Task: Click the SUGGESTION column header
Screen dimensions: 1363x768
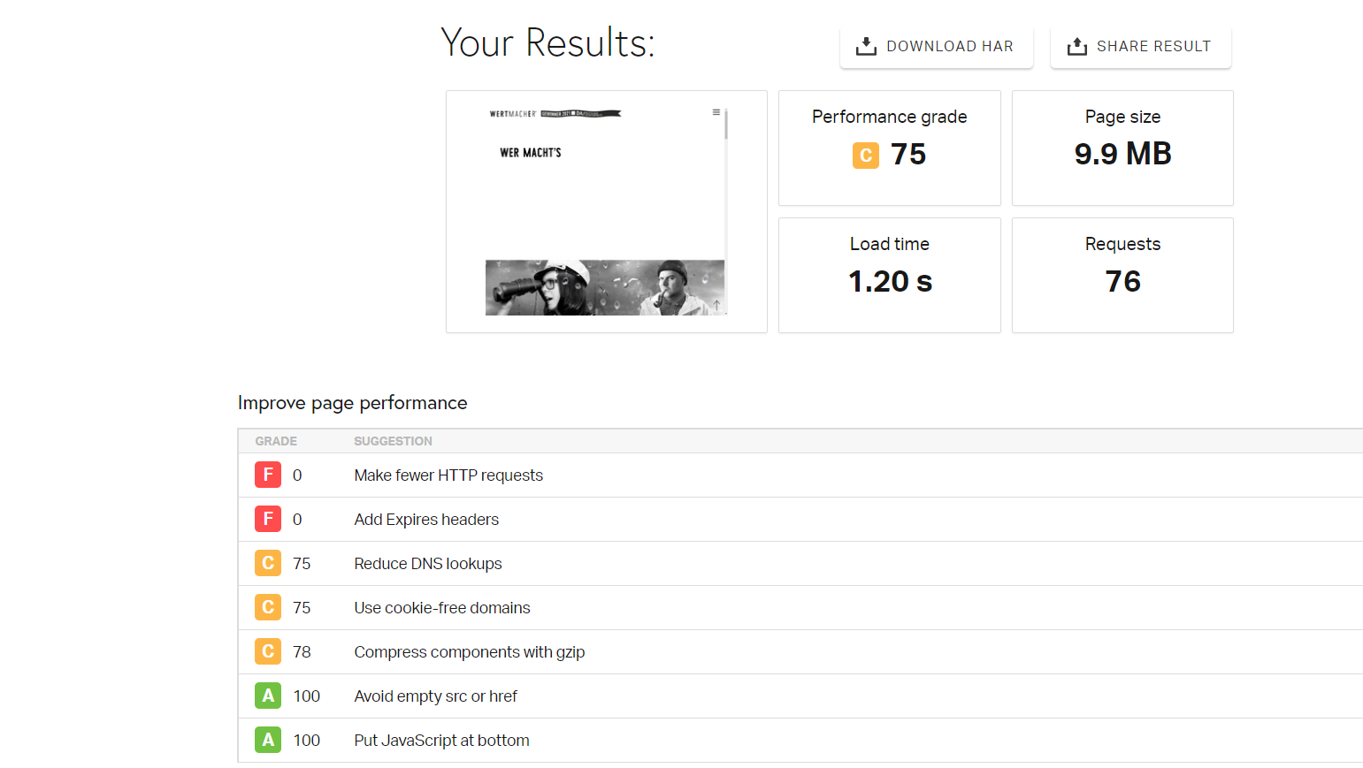Action: pos(393,441)
